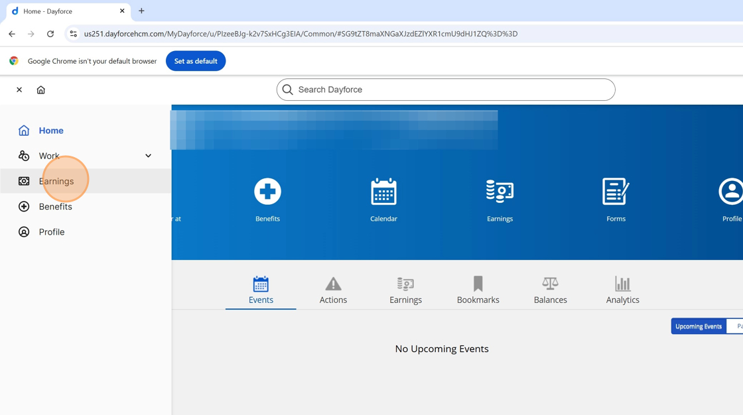Close the Home - Dayforce browser tab

point(122,11)
